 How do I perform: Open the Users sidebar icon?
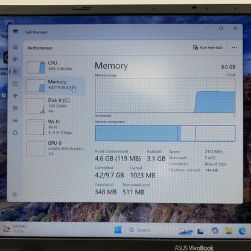15,108
